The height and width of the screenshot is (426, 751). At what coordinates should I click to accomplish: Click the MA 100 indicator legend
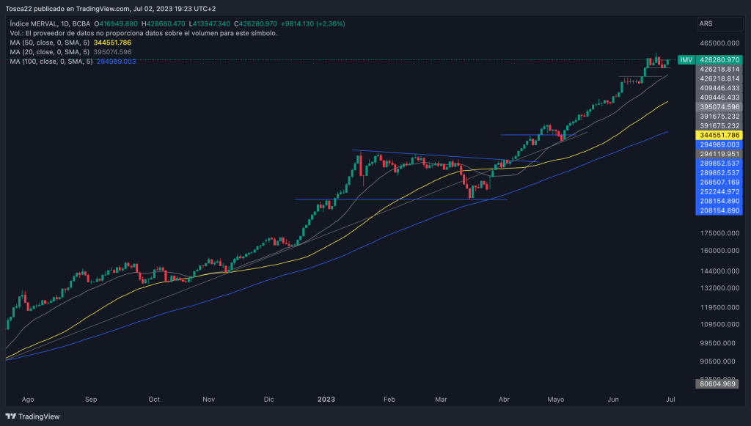51,62
